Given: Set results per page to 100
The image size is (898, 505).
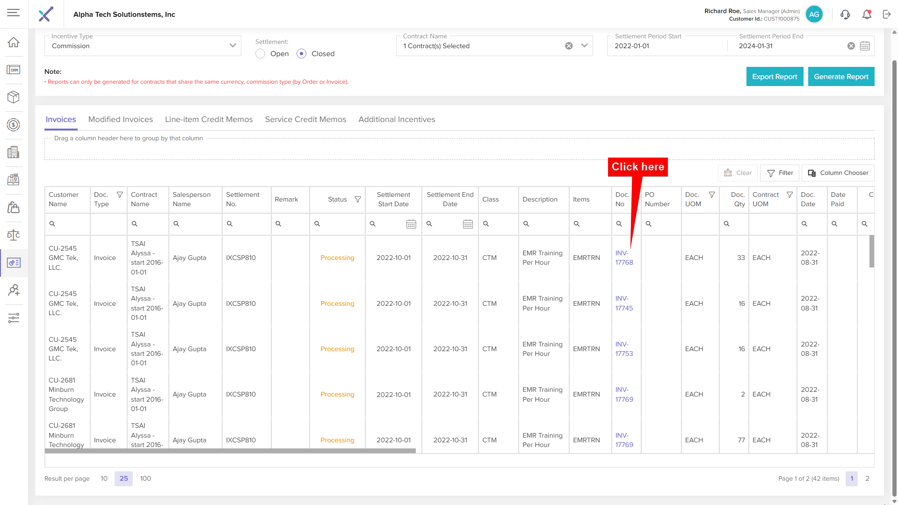Looking at the screenshot, I should [145, 478].
